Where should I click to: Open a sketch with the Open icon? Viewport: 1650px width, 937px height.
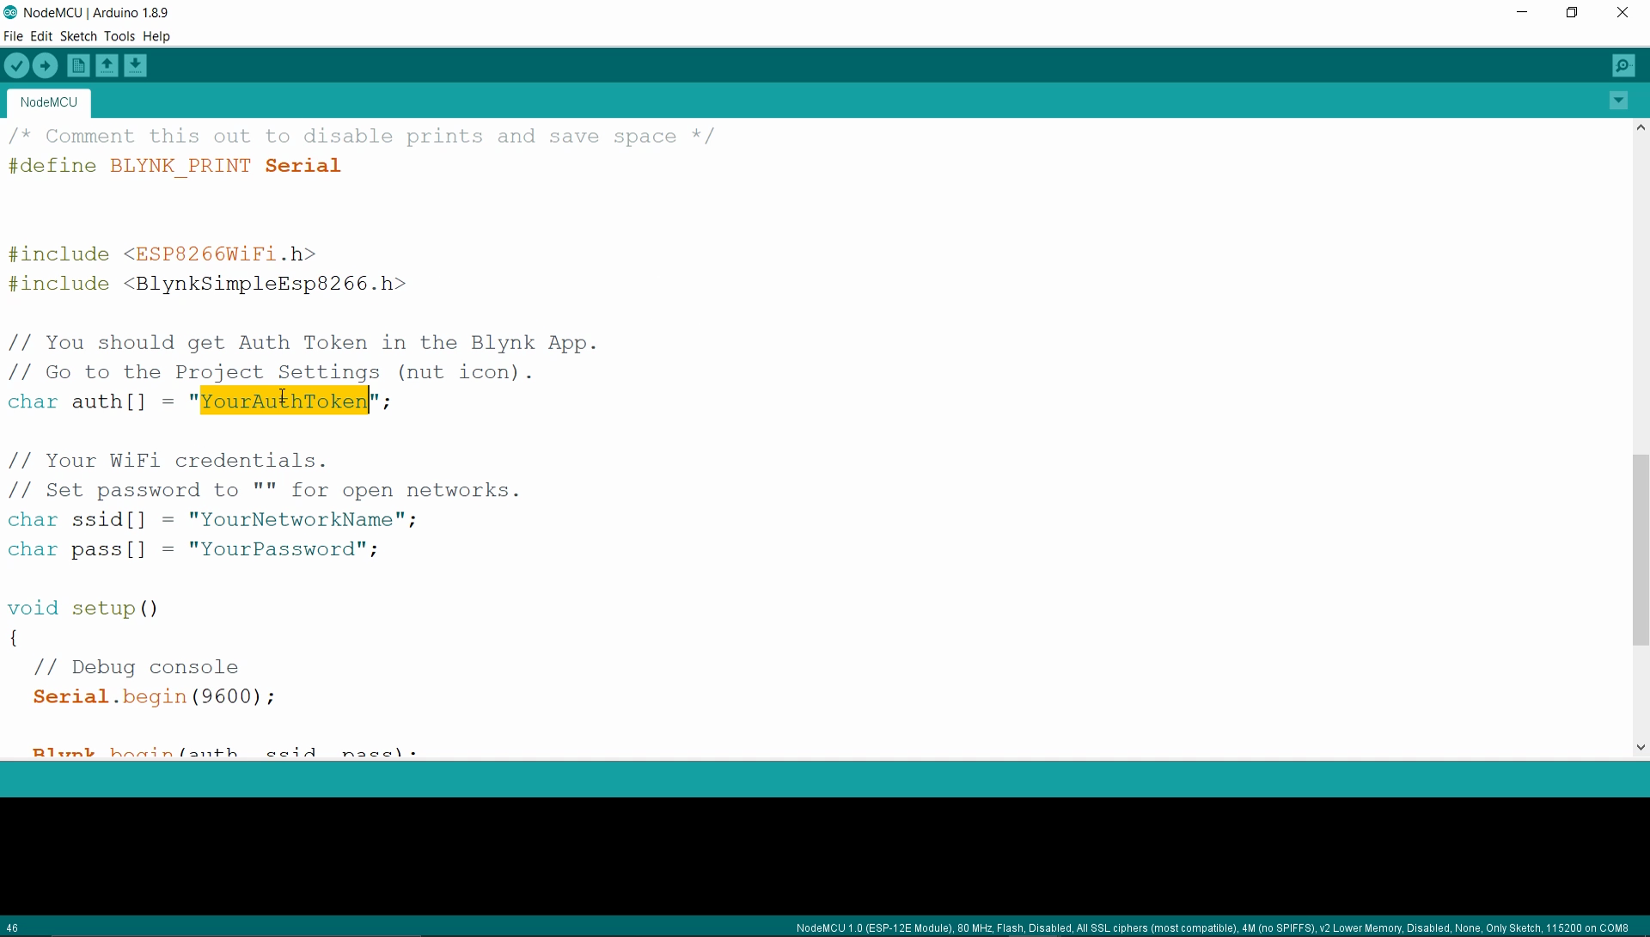(107, 66)
